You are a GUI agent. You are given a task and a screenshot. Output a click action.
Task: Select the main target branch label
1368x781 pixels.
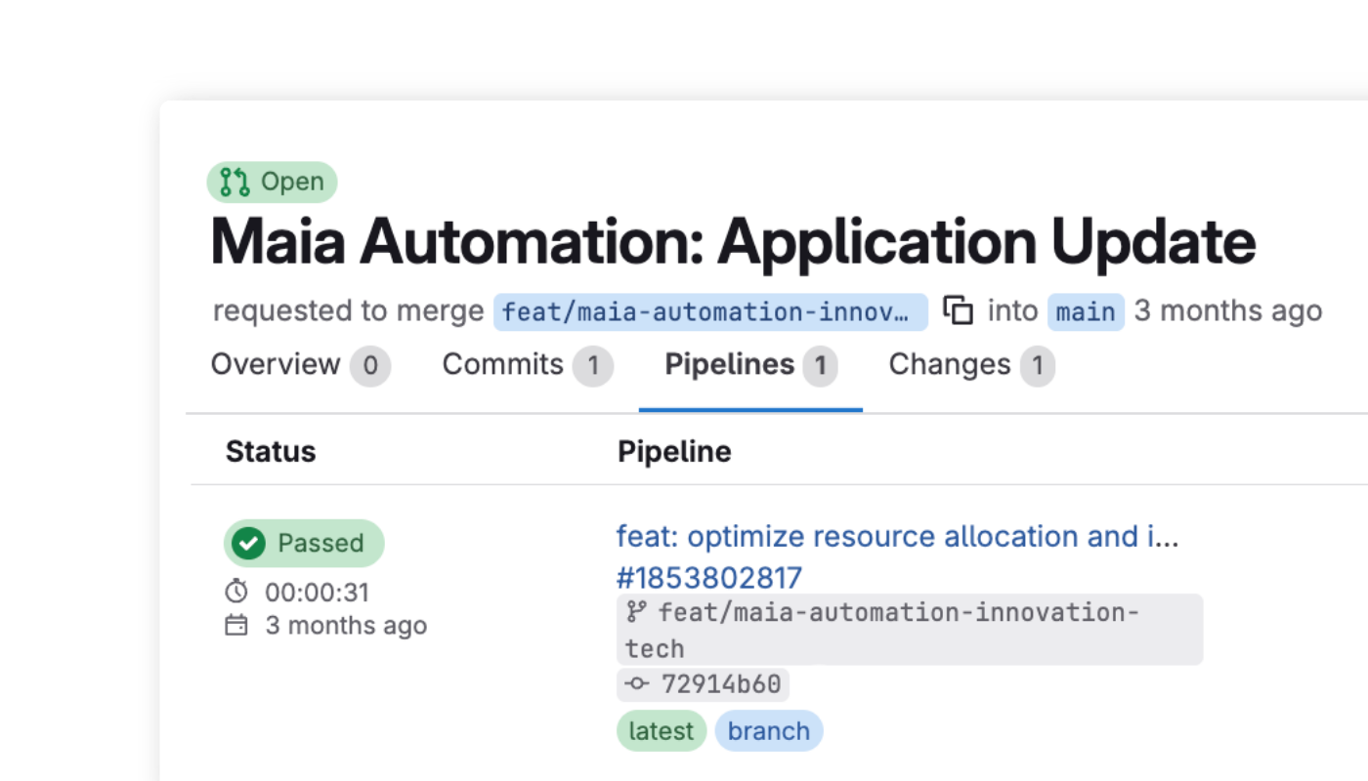(x=1085, y=310)
